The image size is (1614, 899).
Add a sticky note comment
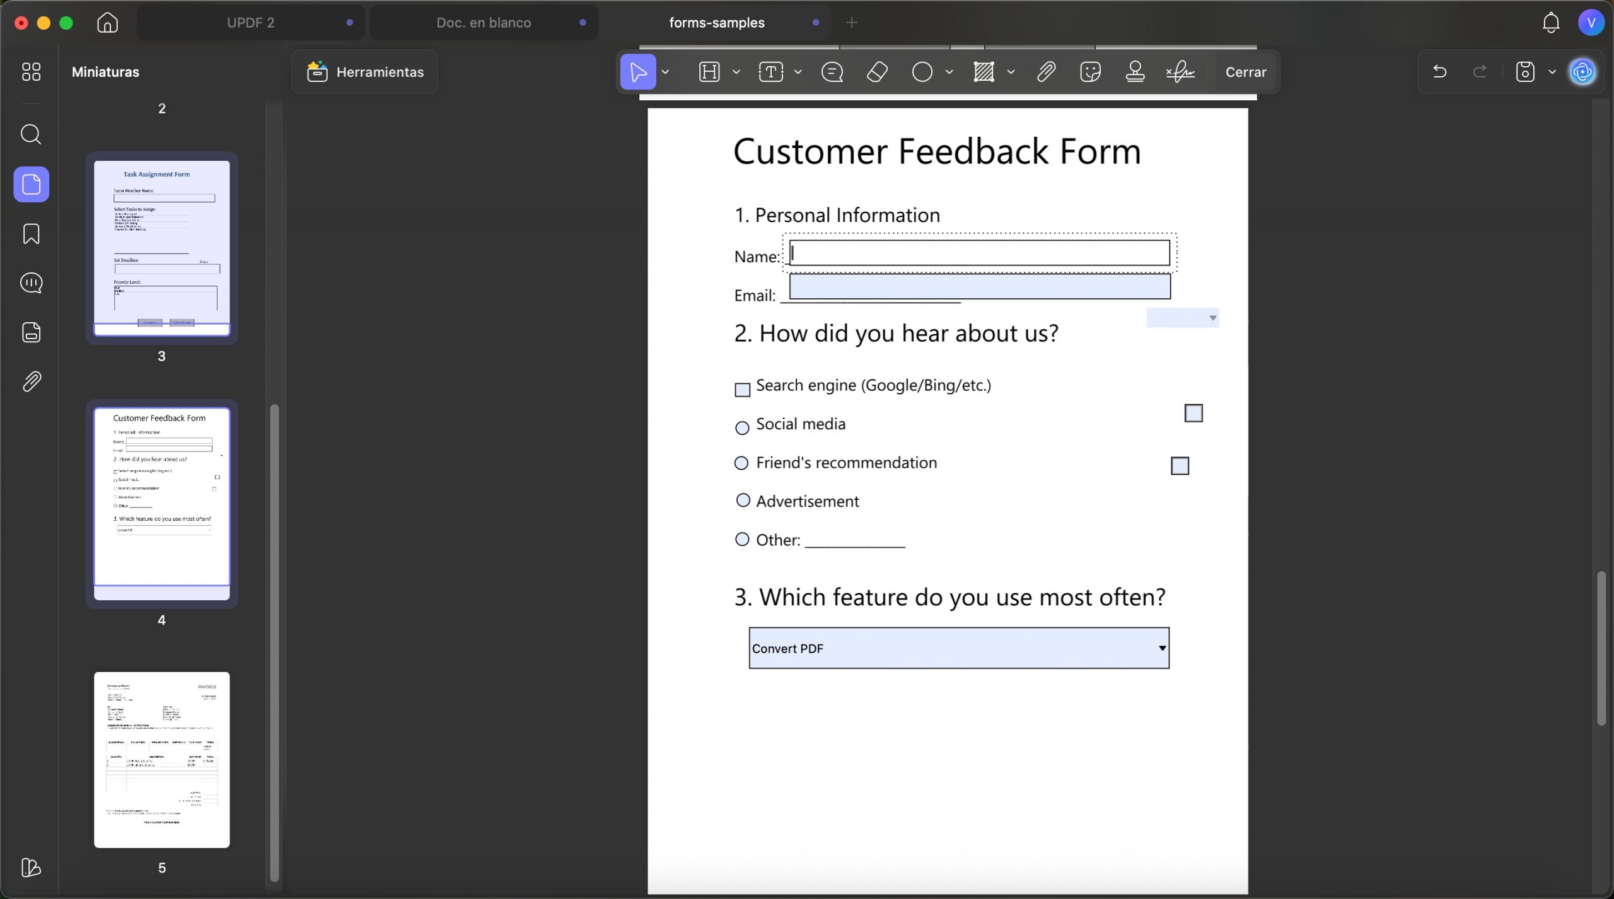click(x=832, y=72)
